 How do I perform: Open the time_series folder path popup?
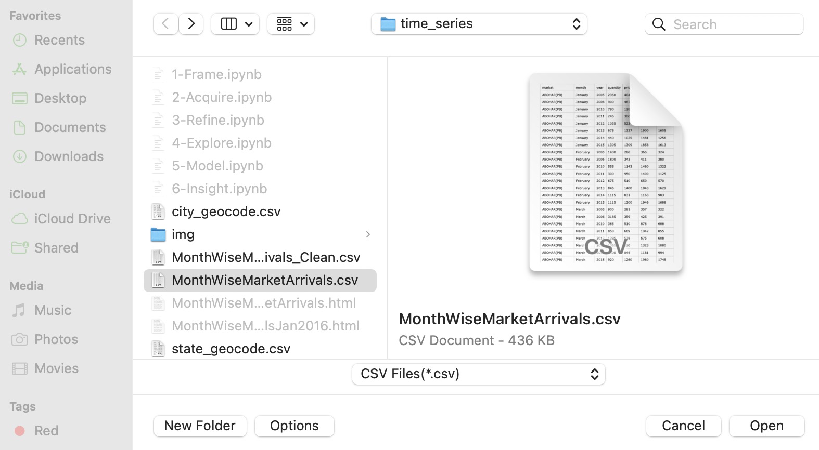pos(479,24)
